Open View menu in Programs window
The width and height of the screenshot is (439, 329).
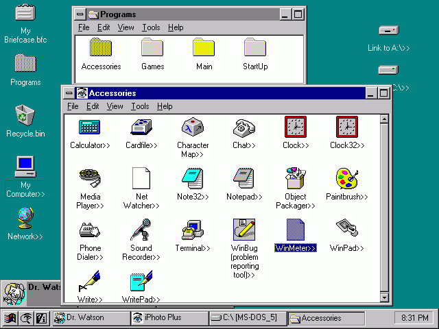click(x=126, y=27)
